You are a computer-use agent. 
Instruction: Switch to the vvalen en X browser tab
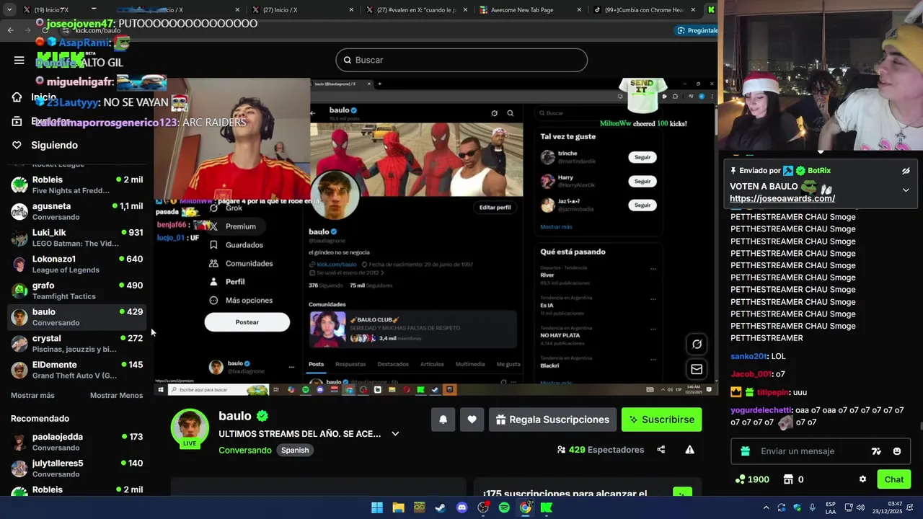point(416,10)
